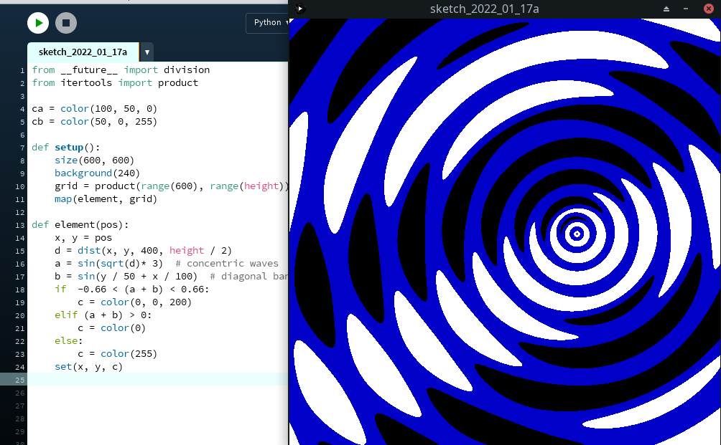Click the center of the concentric rings
This screenshot has height=445, width=721.
pyautogui.click(x=576, y=234)
